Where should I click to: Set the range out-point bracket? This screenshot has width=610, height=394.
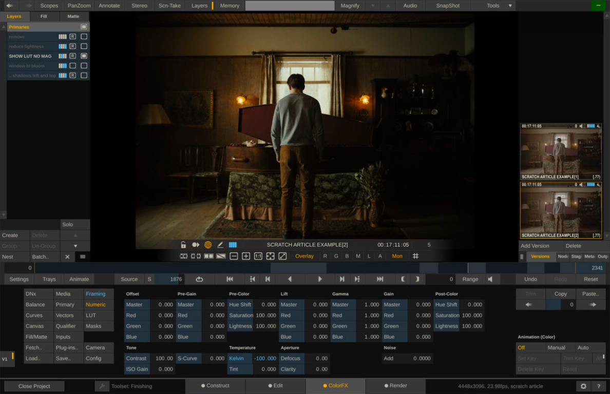(x=417, y=279)
